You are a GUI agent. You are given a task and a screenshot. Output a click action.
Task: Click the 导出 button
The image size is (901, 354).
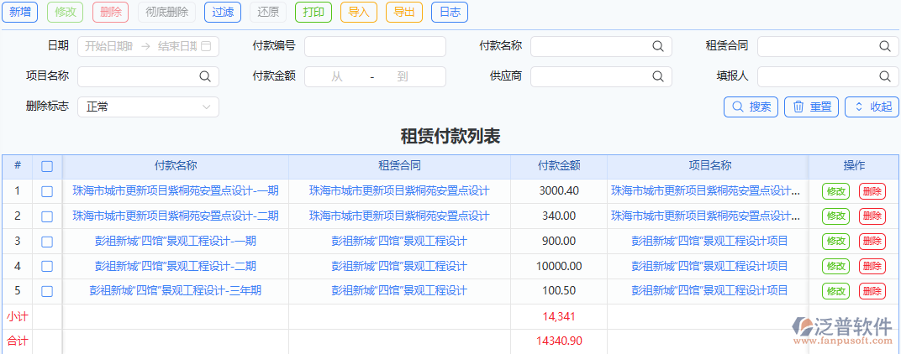(404, 12)
